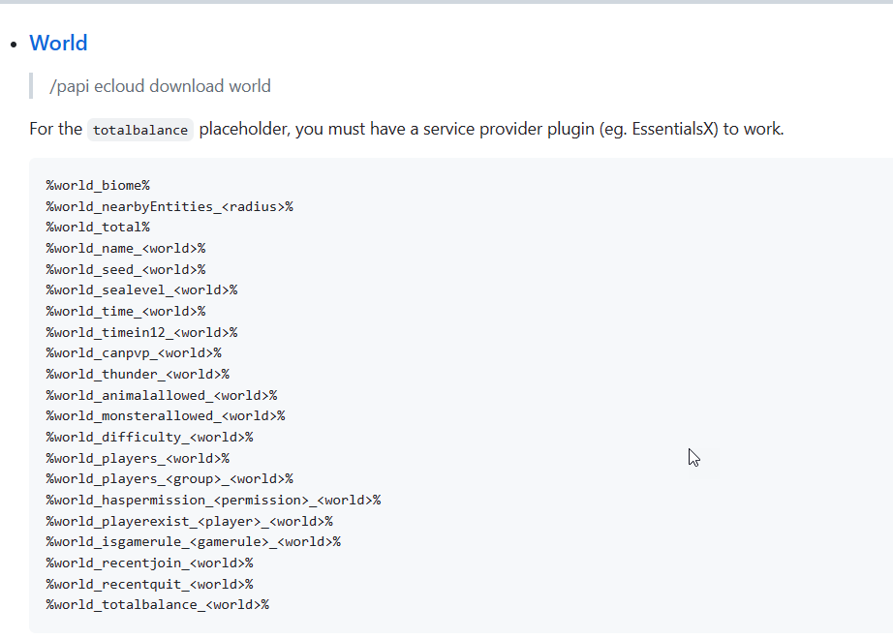Select the %world_canpvp_<world>% placeholder
The height and width of the screenshot is (639, 893).
[132, 352]
